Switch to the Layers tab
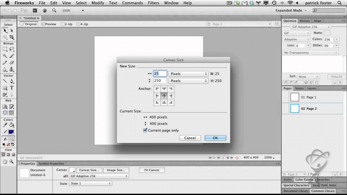 pyautogui.click(x=312, y=88)
